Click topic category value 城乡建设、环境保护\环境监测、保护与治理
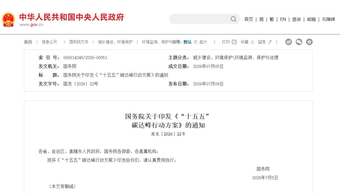Image resolution: width=340 pixels, height=194 pixels. 236,58
